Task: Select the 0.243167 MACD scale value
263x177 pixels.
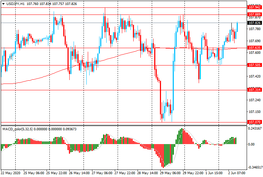Action: (254, 129)
